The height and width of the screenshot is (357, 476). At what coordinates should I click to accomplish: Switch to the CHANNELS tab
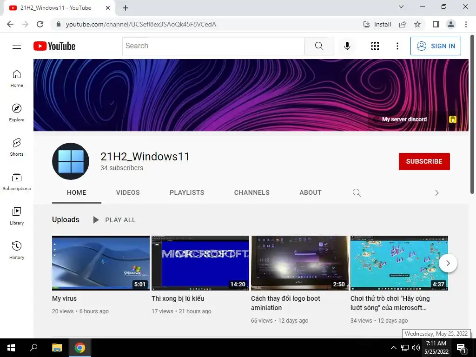coord(251,192)
